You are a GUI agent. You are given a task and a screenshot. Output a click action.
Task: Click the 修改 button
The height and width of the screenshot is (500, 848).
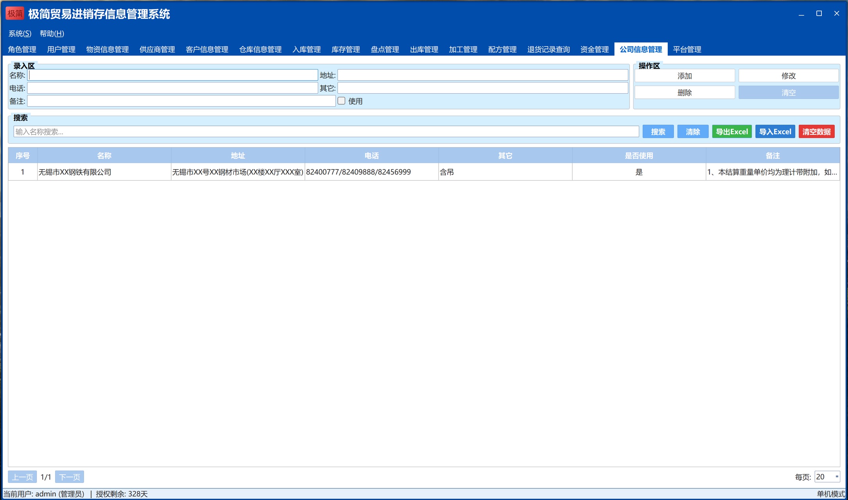[x=789, y=76]
